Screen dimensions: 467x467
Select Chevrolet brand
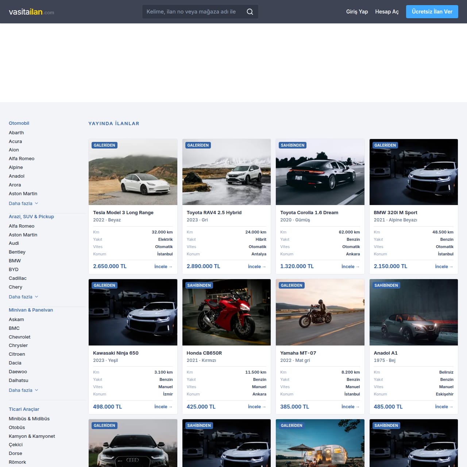(20, 337)
